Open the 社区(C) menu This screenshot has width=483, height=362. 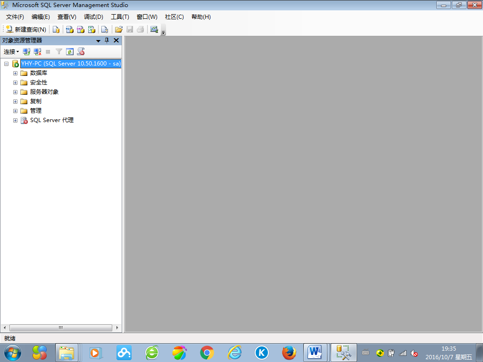pyautogui.click(x=174, y=17)
